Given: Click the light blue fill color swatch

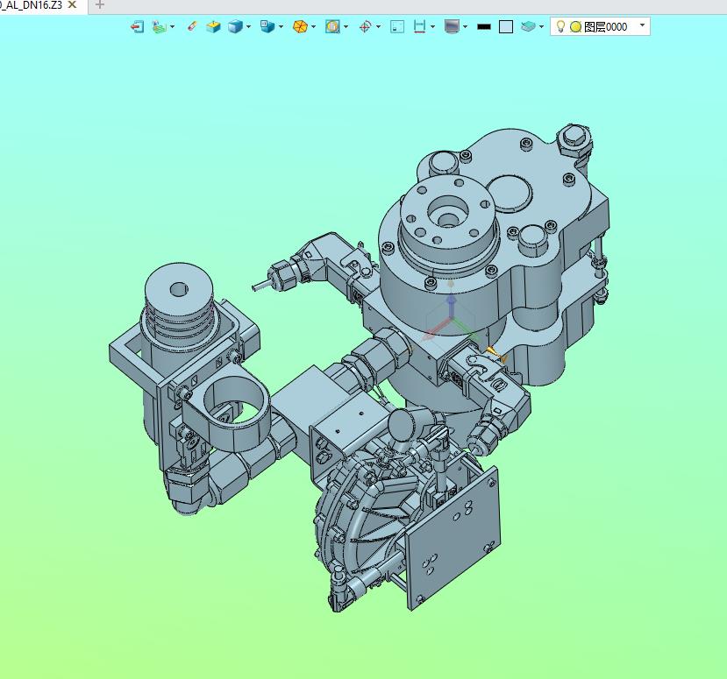Looking at the screenshot, I should pos(506,27).
